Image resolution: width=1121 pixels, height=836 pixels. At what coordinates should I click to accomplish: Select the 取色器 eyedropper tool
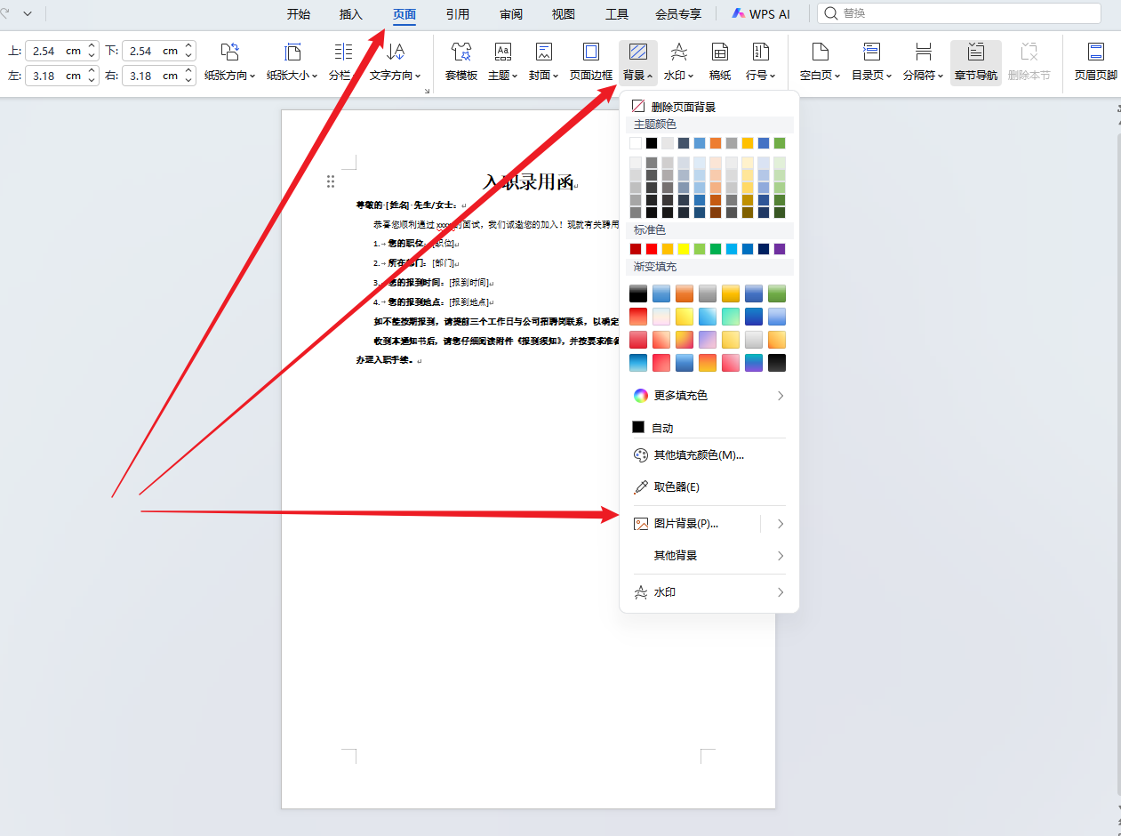676,487
